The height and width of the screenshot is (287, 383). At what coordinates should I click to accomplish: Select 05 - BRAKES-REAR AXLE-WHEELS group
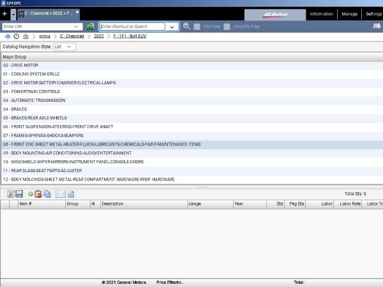192,118
